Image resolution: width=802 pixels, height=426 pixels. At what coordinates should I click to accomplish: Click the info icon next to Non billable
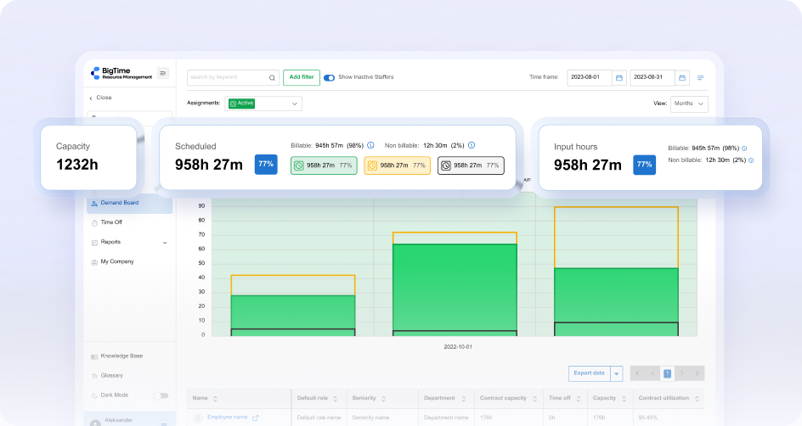point(472,145)
